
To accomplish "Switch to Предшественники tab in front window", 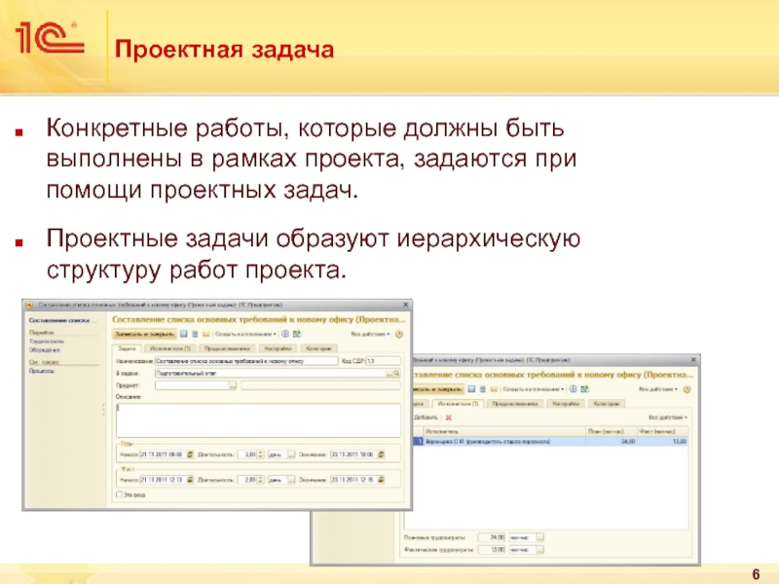I will pyautogui.click(x=227, y=348).
